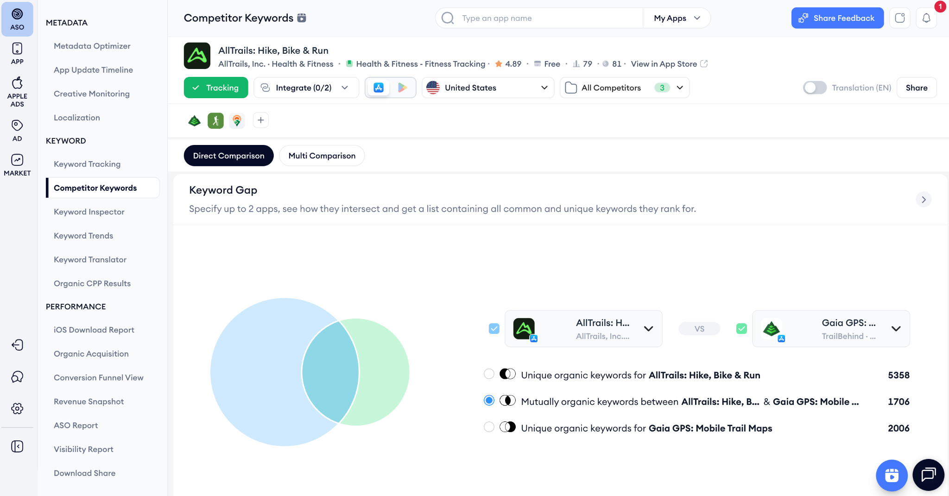Viewport: 949px width, 496px height.
Task: Open the Apple Ads section icon
Action: pos(17,92)
